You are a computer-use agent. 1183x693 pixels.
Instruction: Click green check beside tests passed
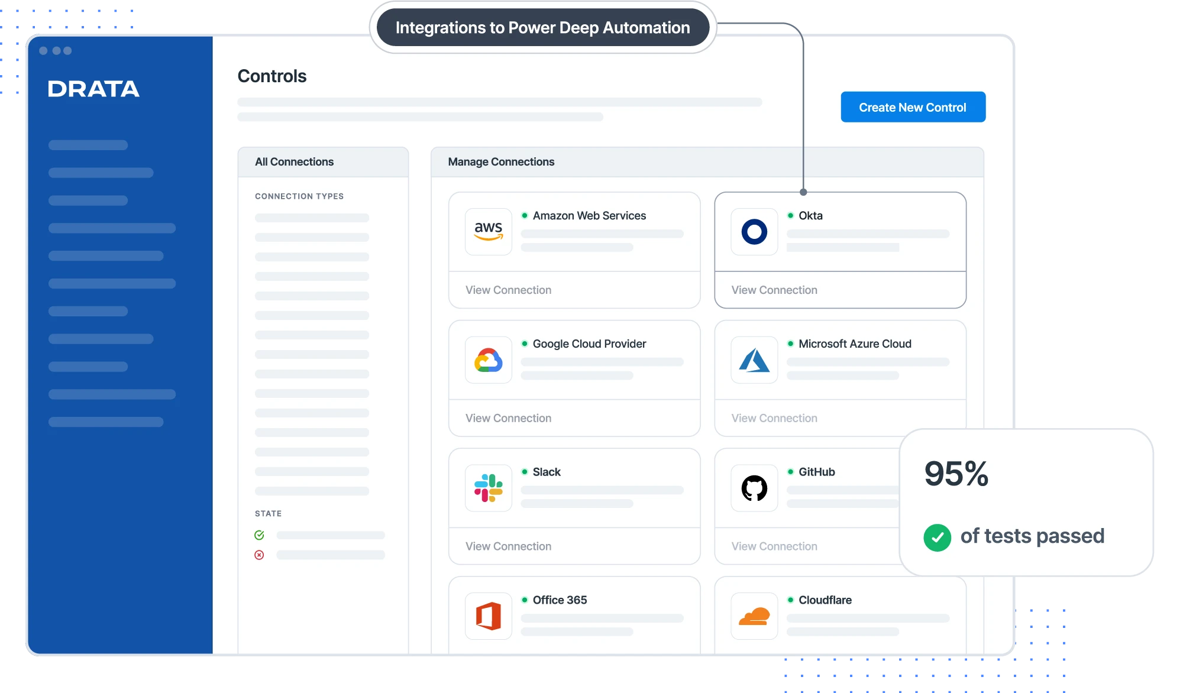(937, 537)
